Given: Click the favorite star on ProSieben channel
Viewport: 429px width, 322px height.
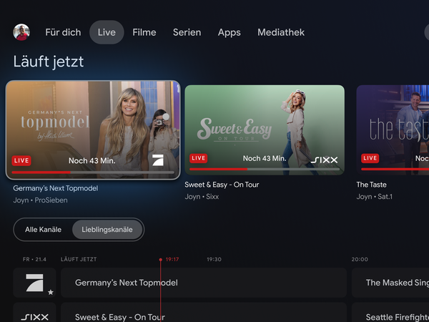Looking at the screenshot, I should pyautogui.click(x=51, y=292).
